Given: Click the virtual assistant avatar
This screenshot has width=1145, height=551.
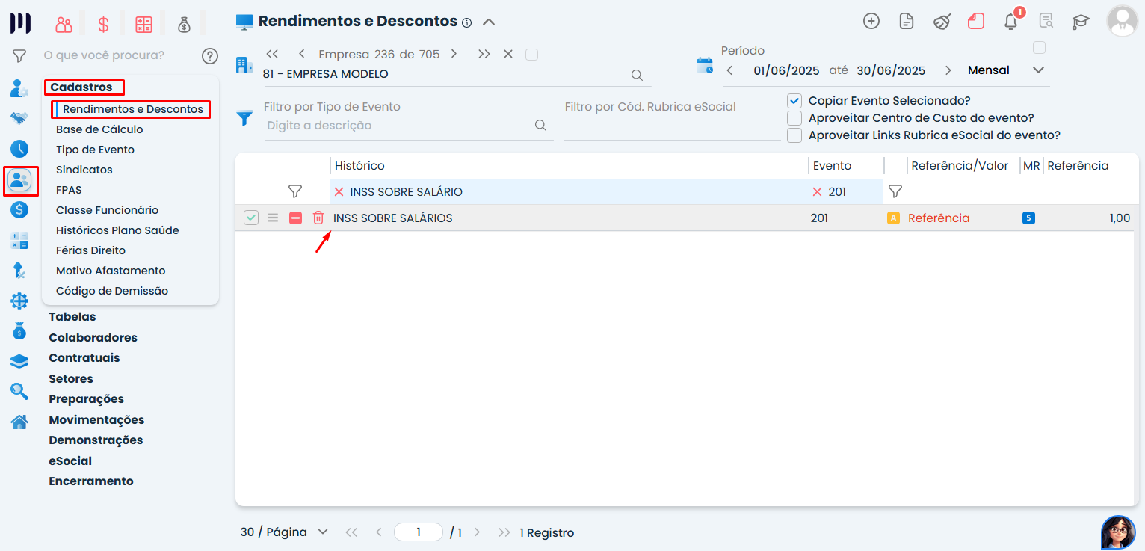Looking at the screenshot, I should [x=1117, y=532].
